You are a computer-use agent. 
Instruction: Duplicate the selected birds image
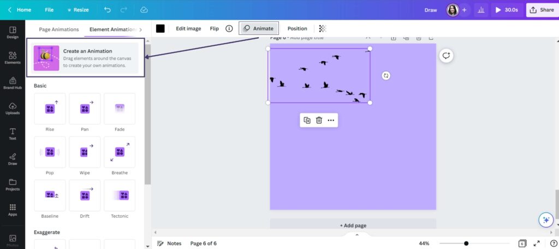click(x=307, y=120)
